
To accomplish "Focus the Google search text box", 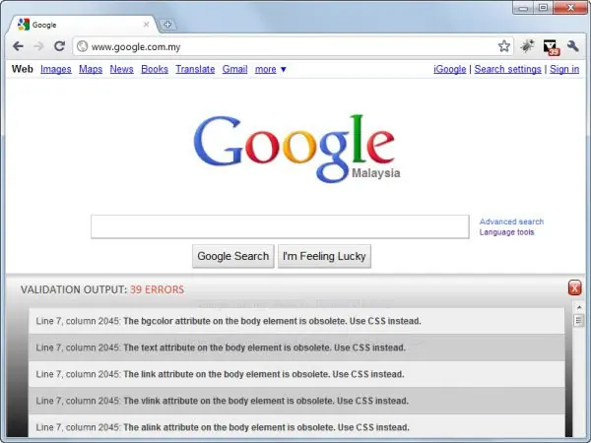I will point(280,226).
